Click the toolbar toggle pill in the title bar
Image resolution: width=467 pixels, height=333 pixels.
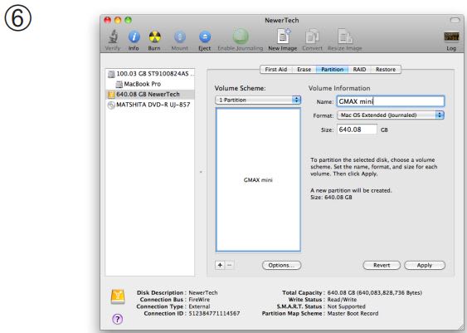(455, 20)
